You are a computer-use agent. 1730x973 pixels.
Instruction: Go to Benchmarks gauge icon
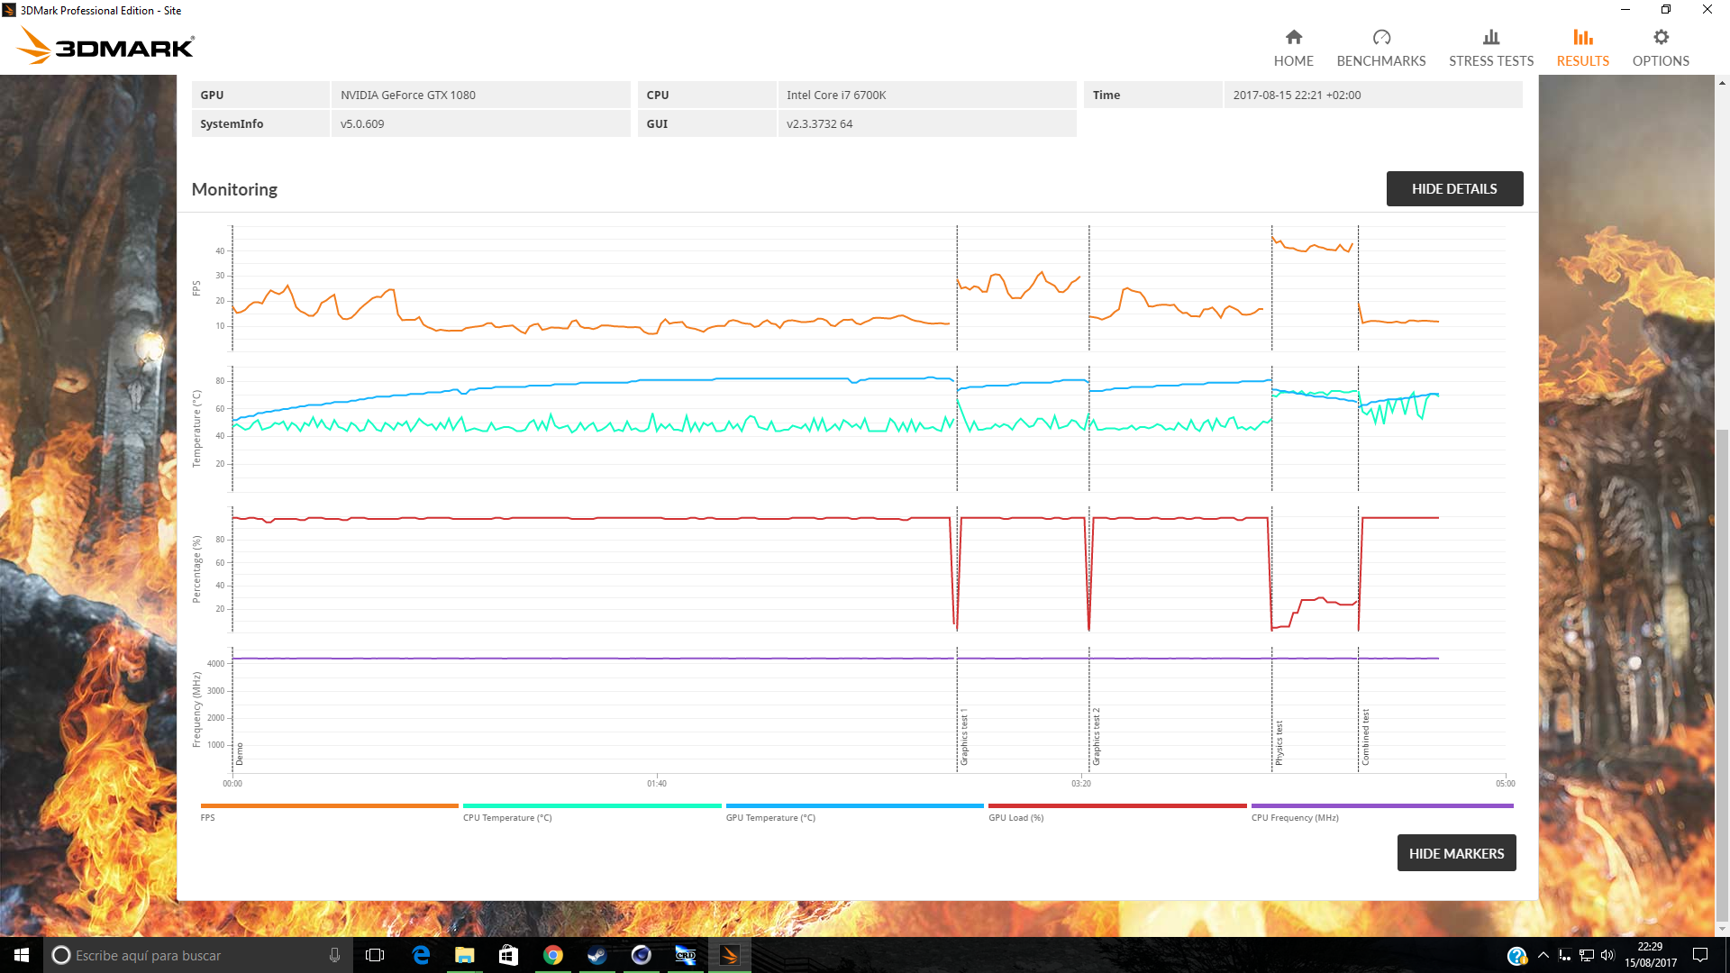[x=1380, y=37]
